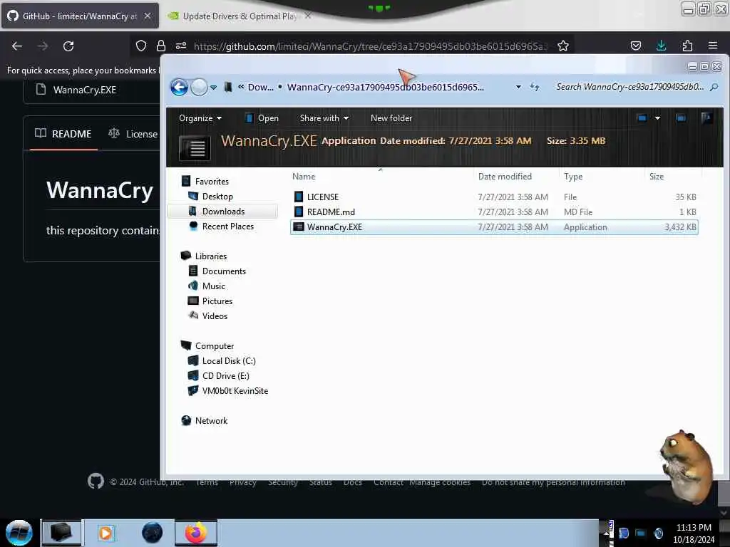Screen dimensions: 730x547
Task: Open Documents library
Action: [x=224, y=271]
